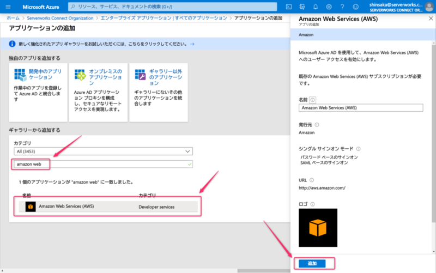Click the Developer services category cell

point(156,207)
